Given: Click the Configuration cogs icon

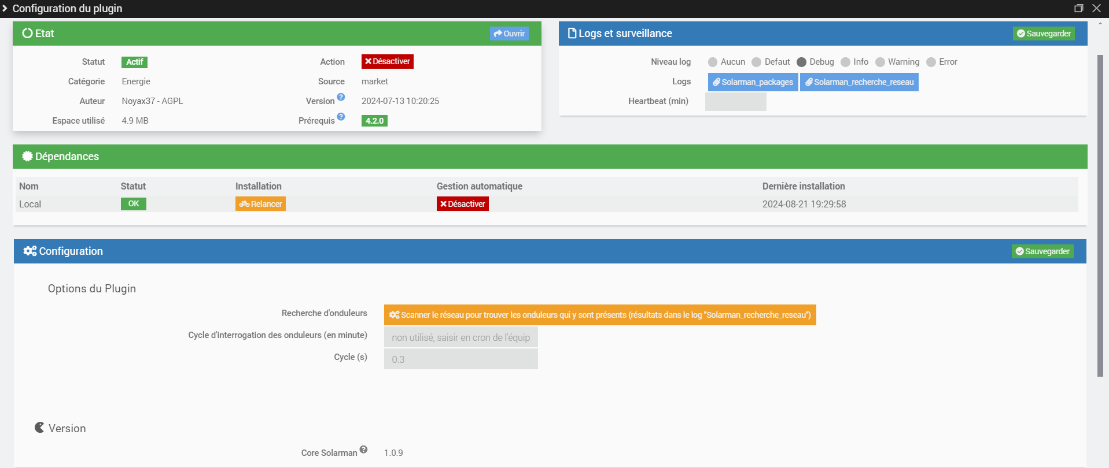Looking at the screenshot, I should 30,251.
